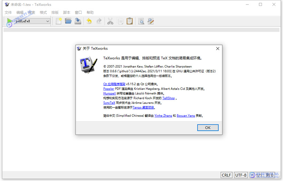Open the pdfLaTeX engine dropdown
This screenshot has width=283, height=181.
point(32,21)
